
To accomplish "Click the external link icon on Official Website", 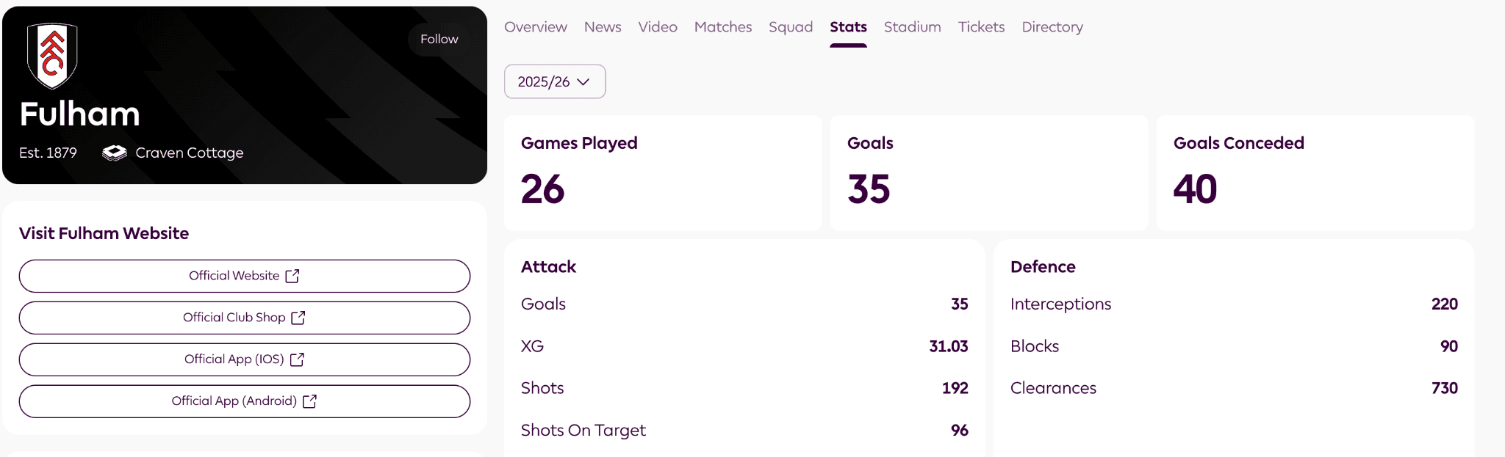I will pyautogui.click(x=293, y=276).
